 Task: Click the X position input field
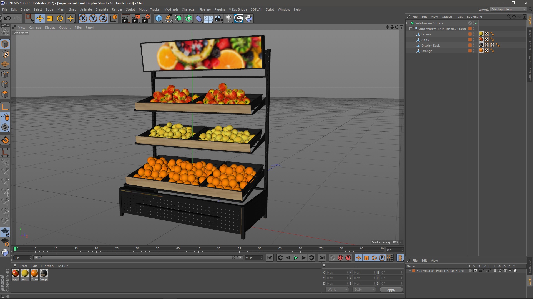[x=337, y=272]
